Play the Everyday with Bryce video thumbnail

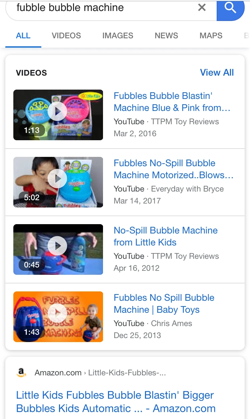tap(58, 182)
